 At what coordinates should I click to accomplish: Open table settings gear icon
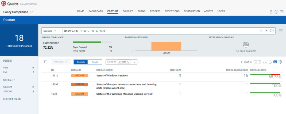point(280,62)
